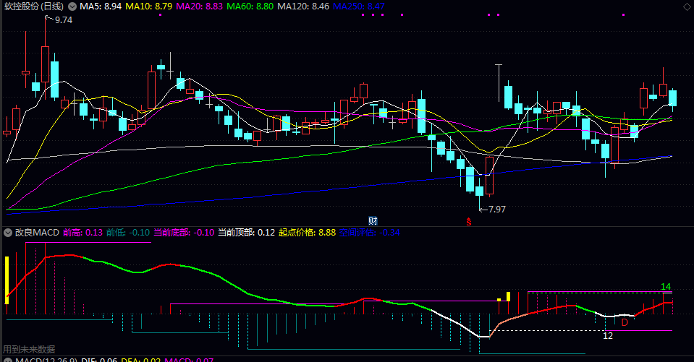Click the red S signal marker
This screenshot has width=694, height=362.
[469, 221]
